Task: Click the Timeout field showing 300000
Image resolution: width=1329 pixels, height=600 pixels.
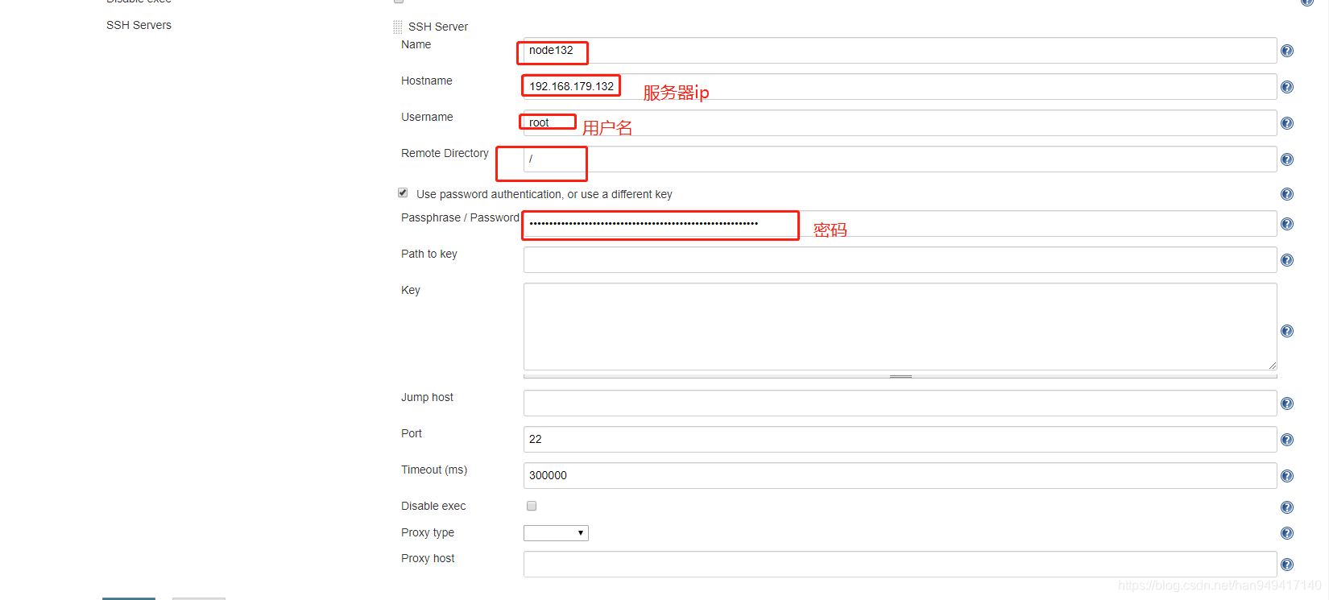Action: (900, 476)
